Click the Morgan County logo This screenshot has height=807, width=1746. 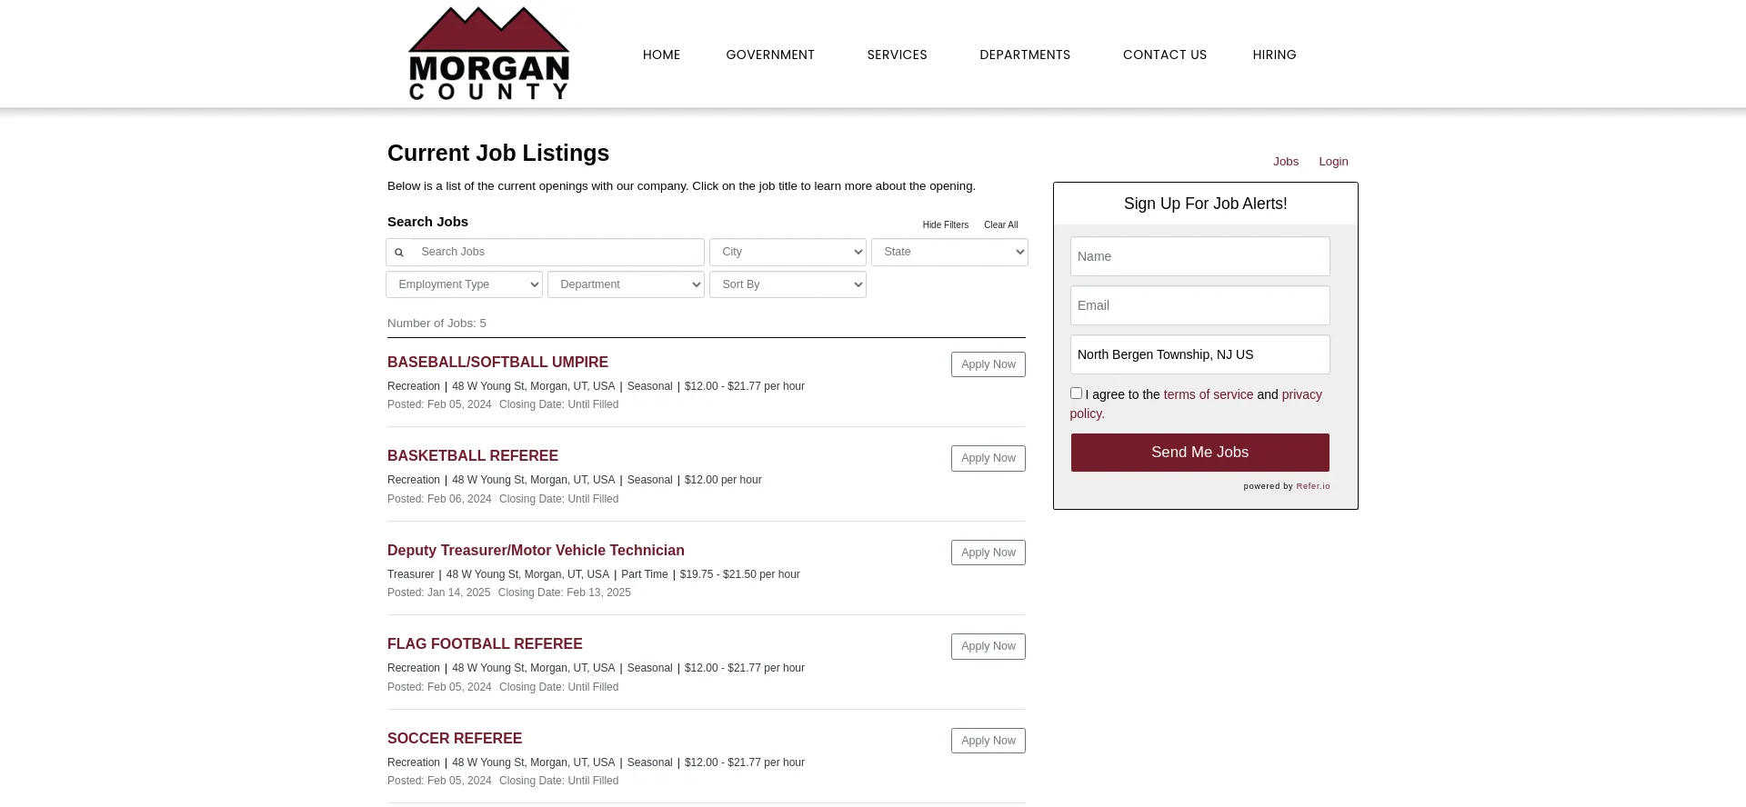click(489, 53)
